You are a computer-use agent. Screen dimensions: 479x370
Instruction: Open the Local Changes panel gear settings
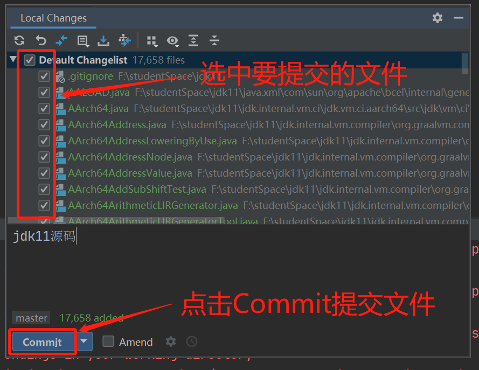pos(438,18)
